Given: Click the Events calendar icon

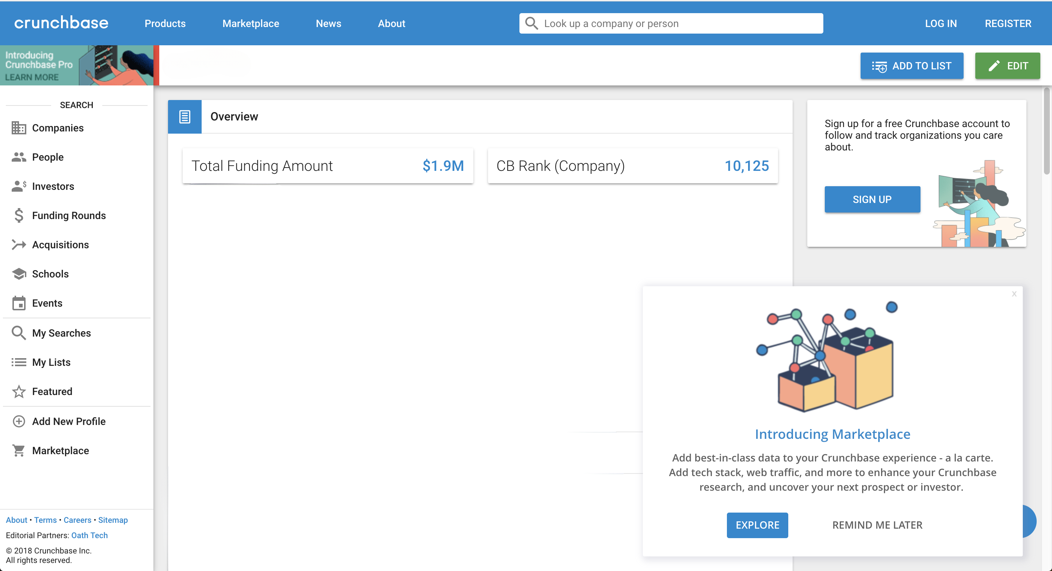Looking at the screenshot, I should click(x=19, y=303).
